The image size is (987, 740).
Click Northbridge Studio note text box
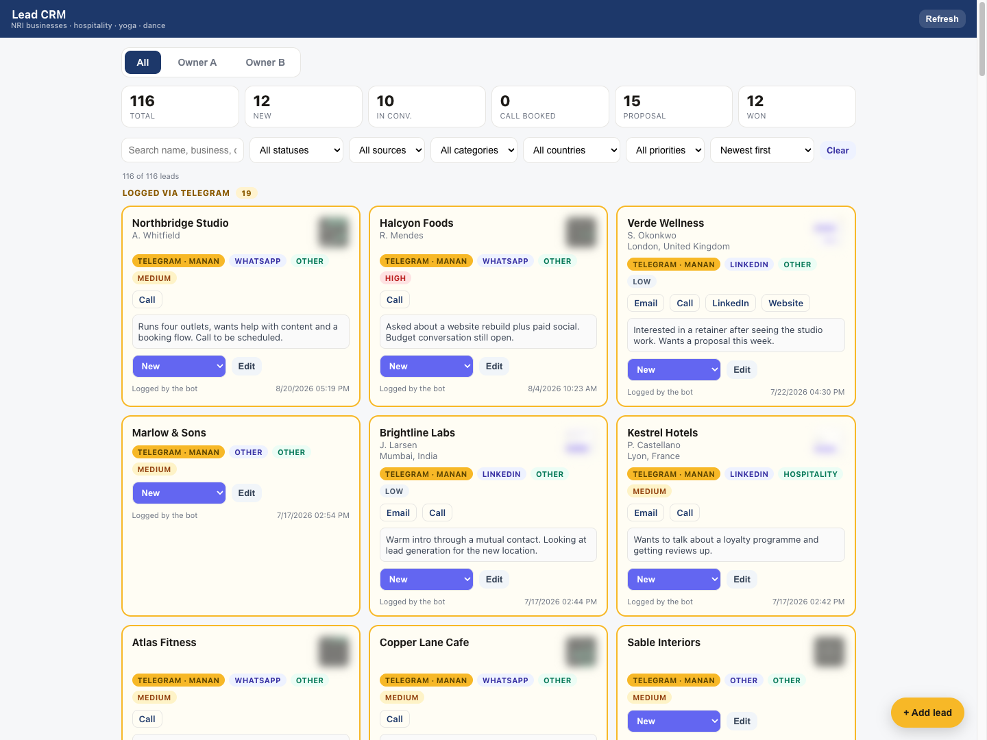click(x=241, y=332)
